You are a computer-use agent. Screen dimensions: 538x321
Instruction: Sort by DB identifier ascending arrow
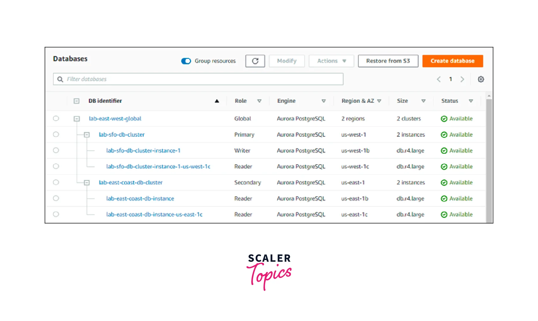coord(217,101)
